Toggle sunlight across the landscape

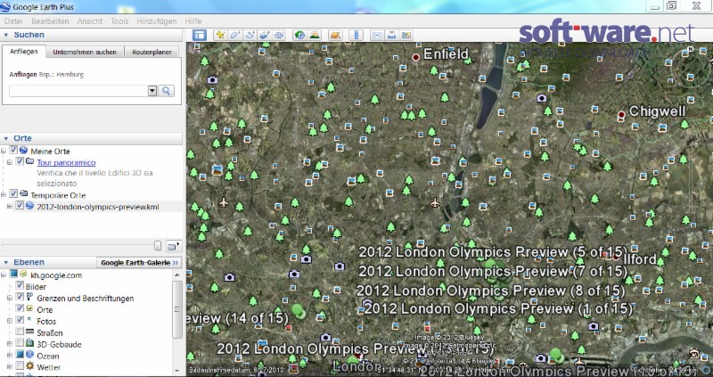click(315, 35)
